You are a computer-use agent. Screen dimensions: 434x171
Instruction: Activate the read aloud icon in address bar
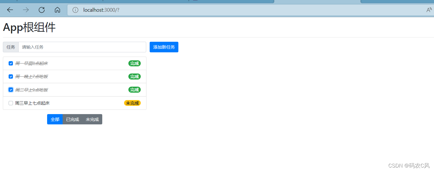(x=429, y=10)
